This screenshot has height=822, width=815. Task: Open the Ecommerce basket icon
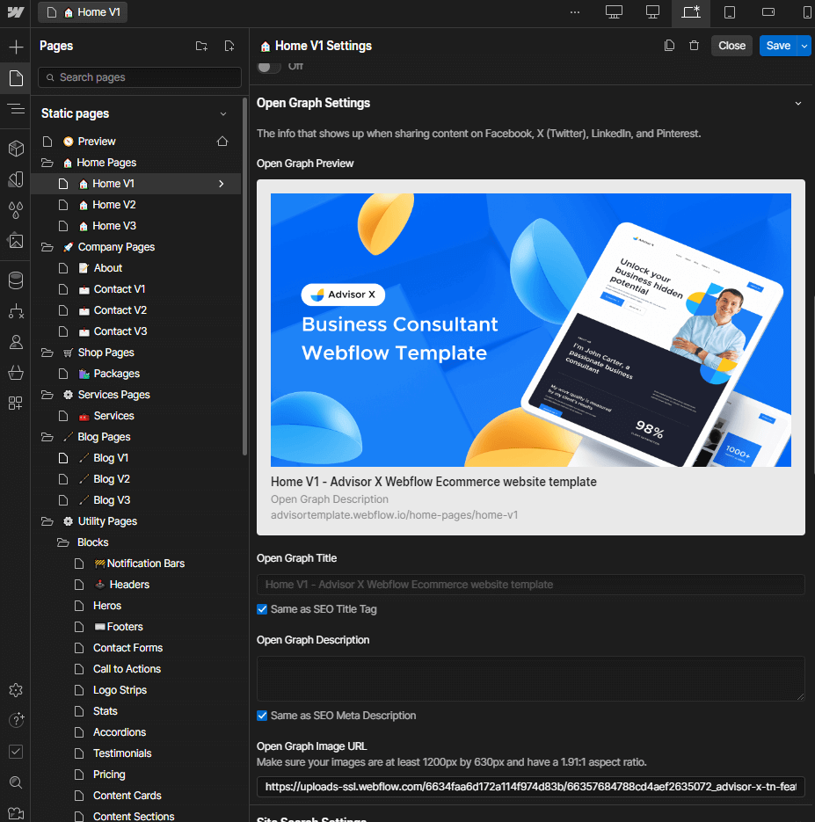pyautogui.click(x=16, y=373)
